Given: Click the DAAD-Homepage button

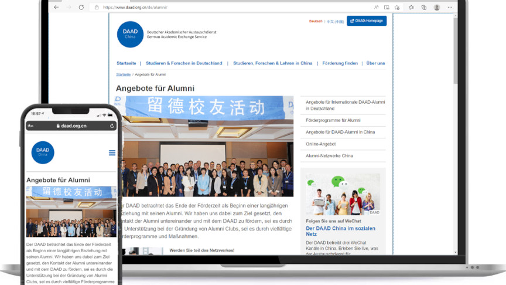Looking at the screenshot, I should [367, 21].
